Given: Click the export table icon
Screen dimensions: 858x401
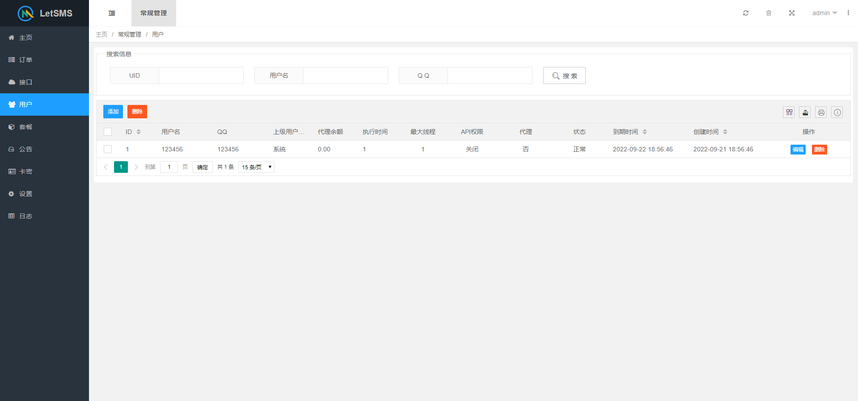Looking at the screenshot, I should (x=805, y=112).
